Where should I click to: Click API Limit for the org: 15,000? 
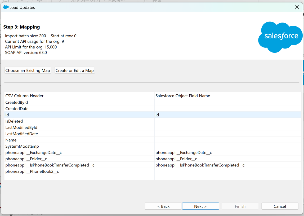pyautogui.click(x=31, y=47)
